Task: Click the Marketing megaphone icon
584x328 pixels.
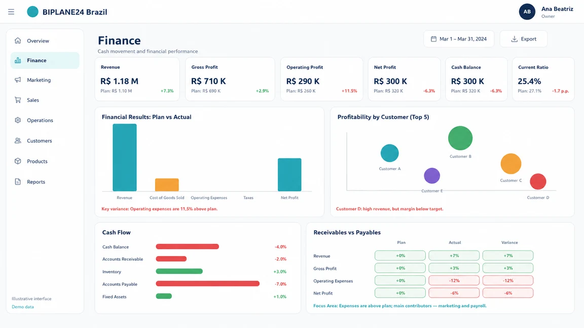Action: click(x=18, y=80)
